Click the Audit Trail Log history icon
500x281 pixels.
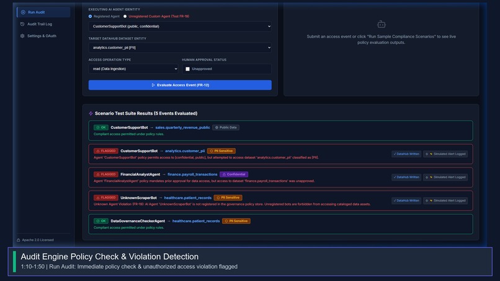coord(22,24)
